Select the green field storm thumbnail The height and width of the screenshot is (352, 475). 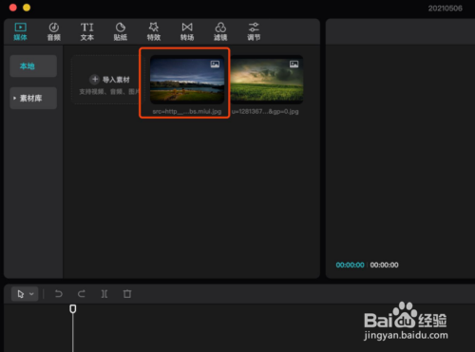[x=267, y=80]
